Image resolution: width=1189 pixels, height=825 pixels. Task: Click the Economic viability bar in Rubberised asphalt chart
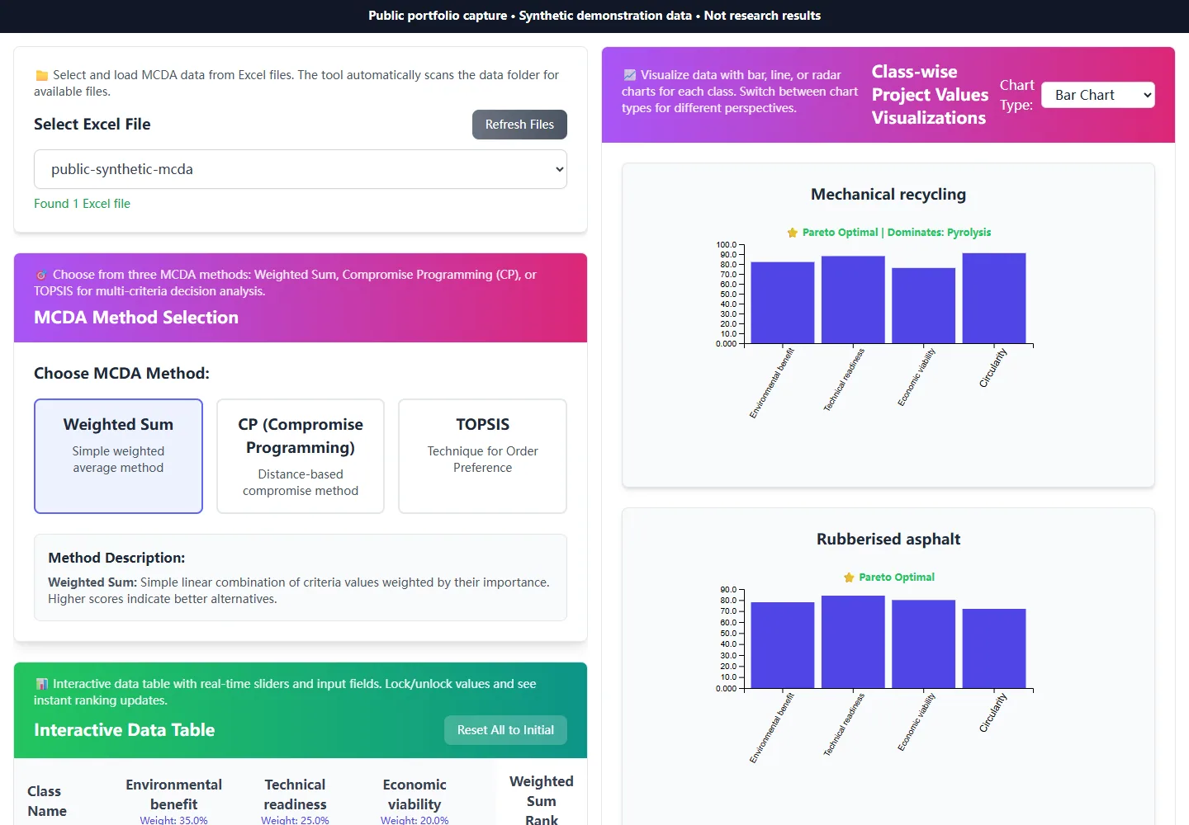[x=923, y=644]
